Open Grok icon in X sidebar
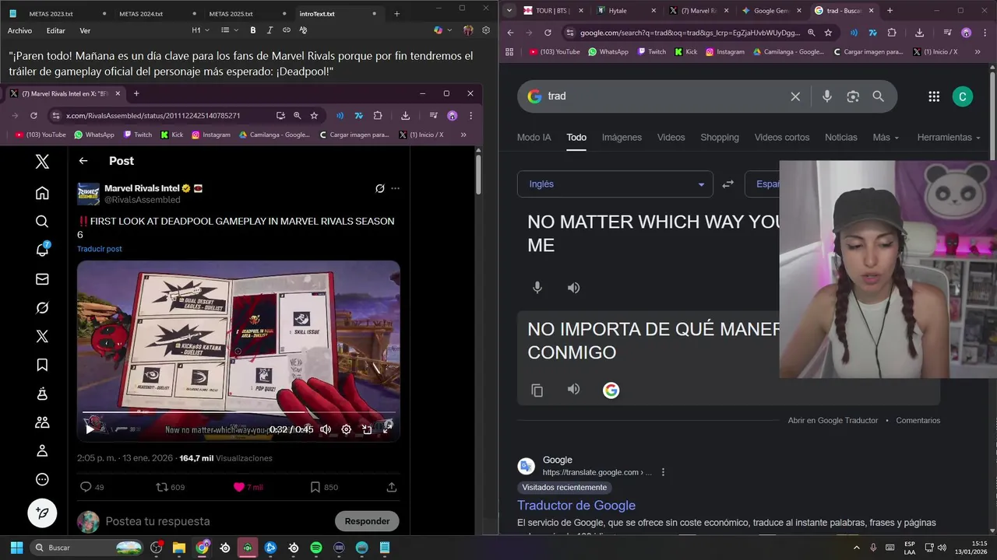997x560 pixels. pyautogui.click(x=42, y=308)
